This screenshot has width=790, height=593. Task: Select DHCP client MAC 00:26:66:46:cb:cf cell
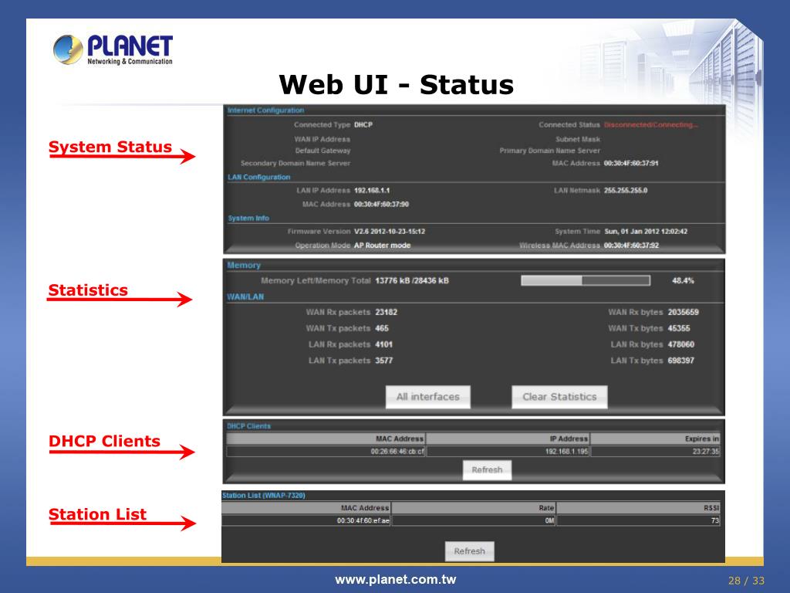(x=326, y=451)
